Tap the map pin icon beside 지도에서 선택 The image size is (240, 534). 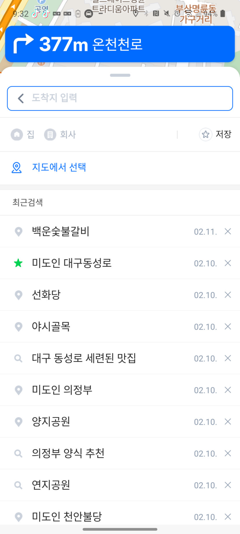[16, 167]
